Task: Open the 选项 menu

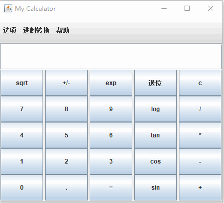Action: click(10, 30)
